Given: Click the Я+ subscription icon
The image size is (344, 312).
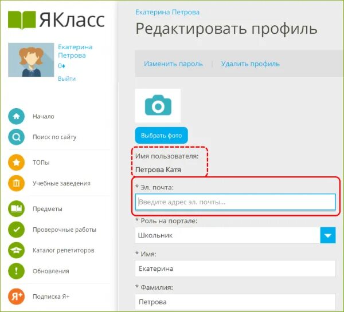Looking at the screenshot, I should click(16, 297).
